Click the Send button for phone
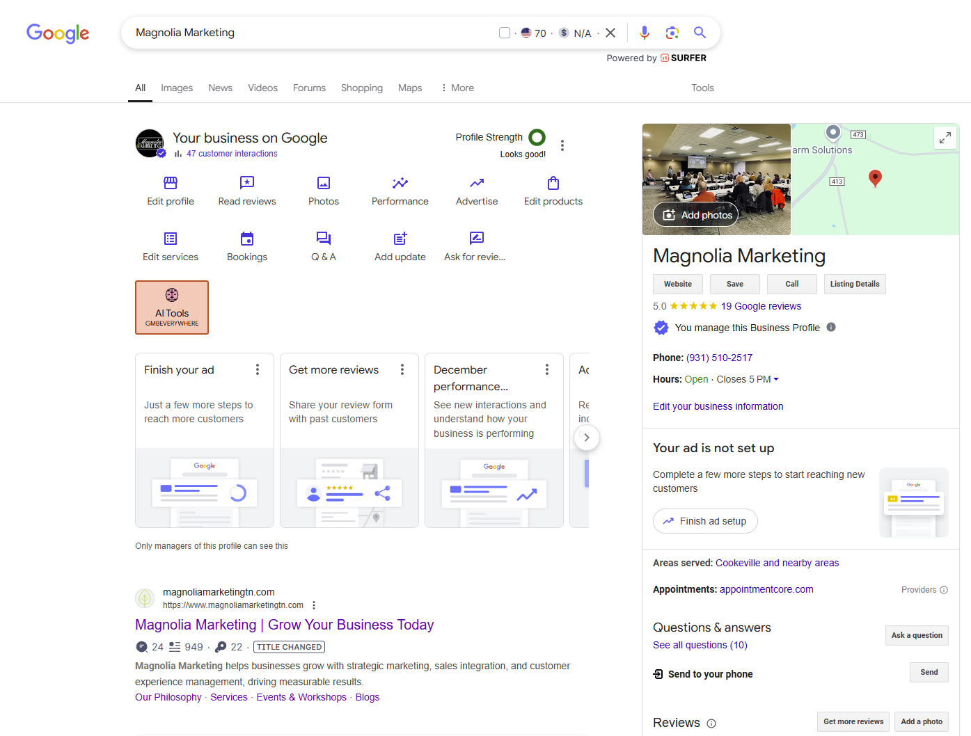Screen dimensions: 971x736 click(929, 672)
